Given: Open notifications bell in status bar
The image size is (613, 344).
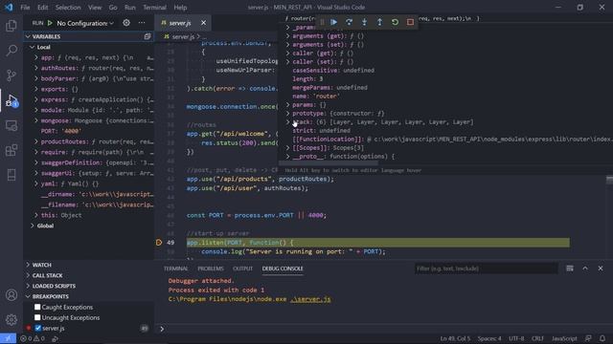Looking at the screenshot, I should click(x=602, y=338).
